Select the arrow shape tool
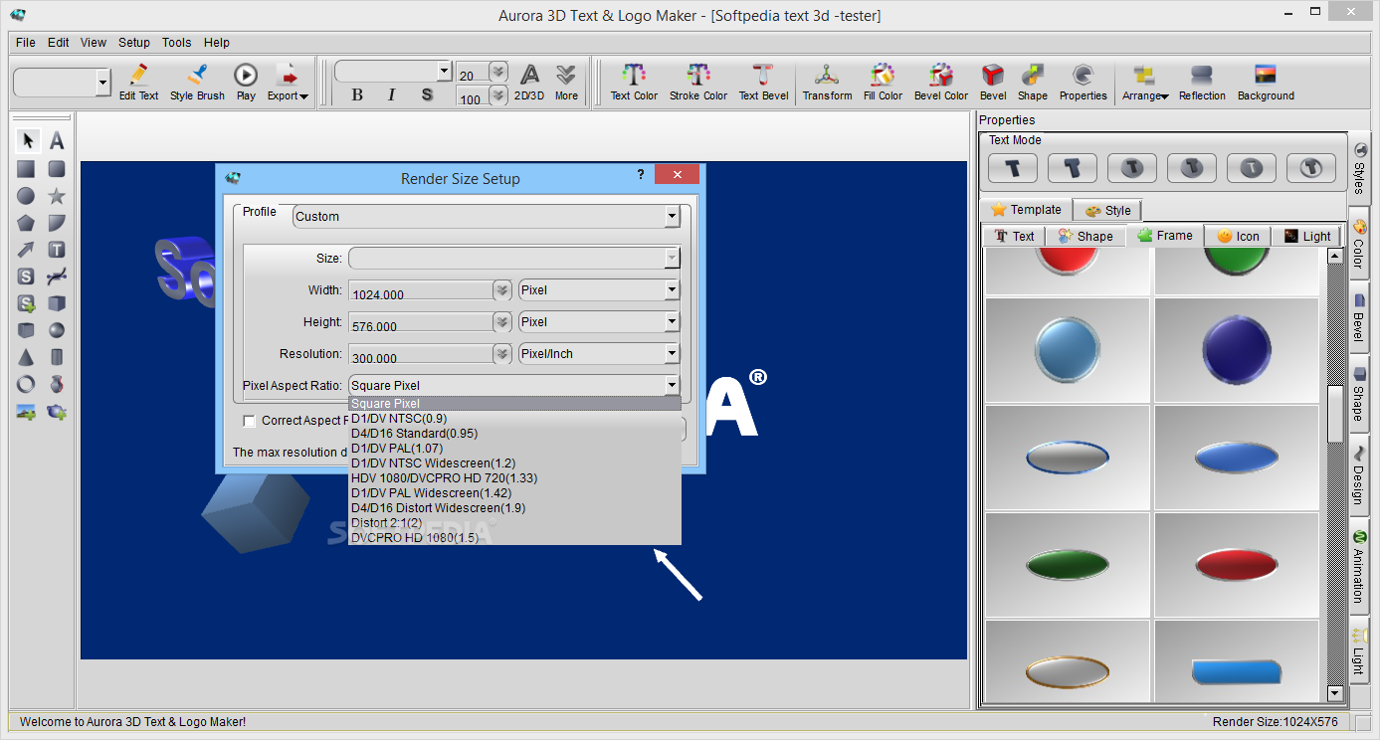This screenshot has height=740, width=1380. click(26, 250)
